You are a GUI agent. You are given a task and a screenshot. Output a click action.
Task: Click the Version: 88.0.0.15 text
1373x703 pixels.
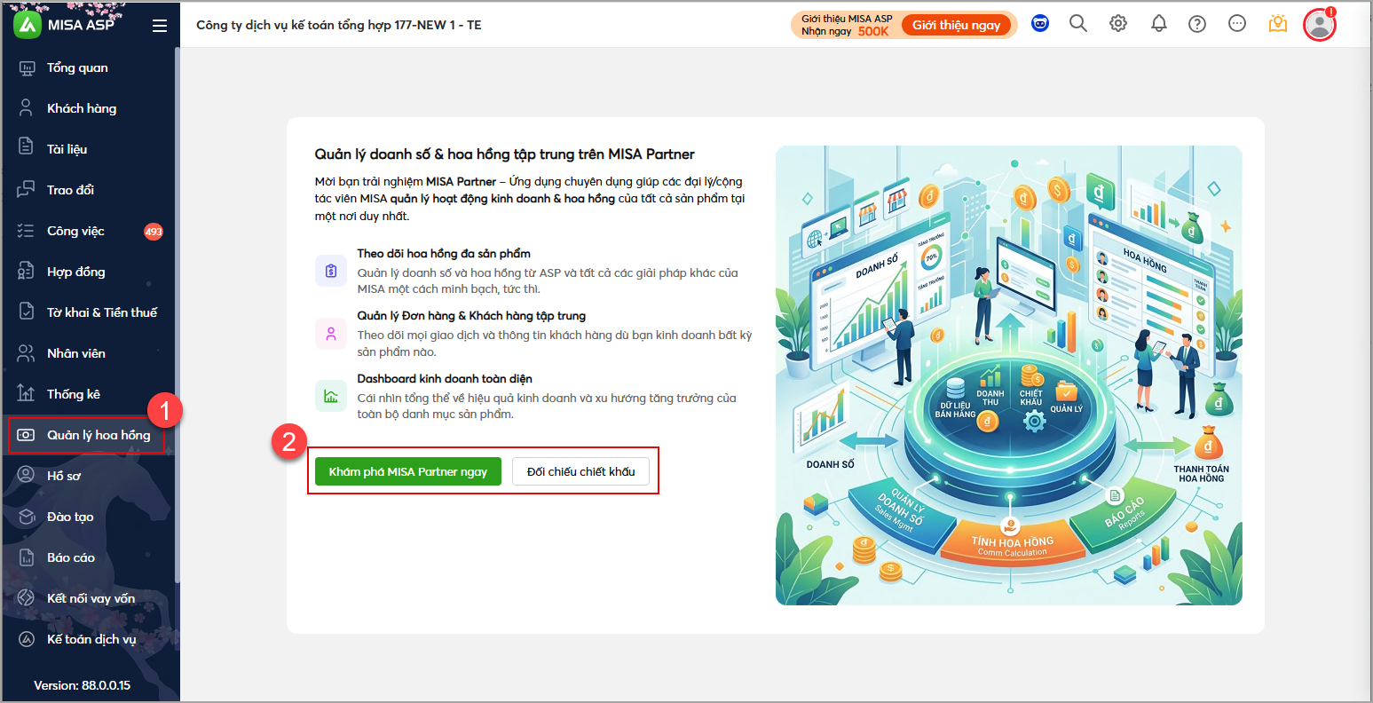82,685
